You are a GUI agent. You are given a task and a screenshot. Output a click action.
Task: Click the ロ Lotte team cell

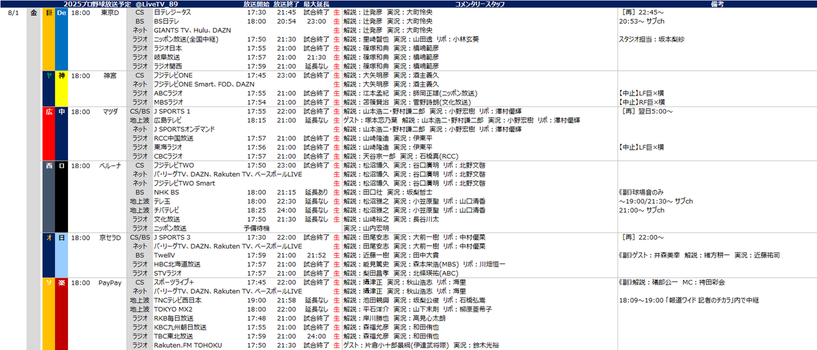click(61, 196)
